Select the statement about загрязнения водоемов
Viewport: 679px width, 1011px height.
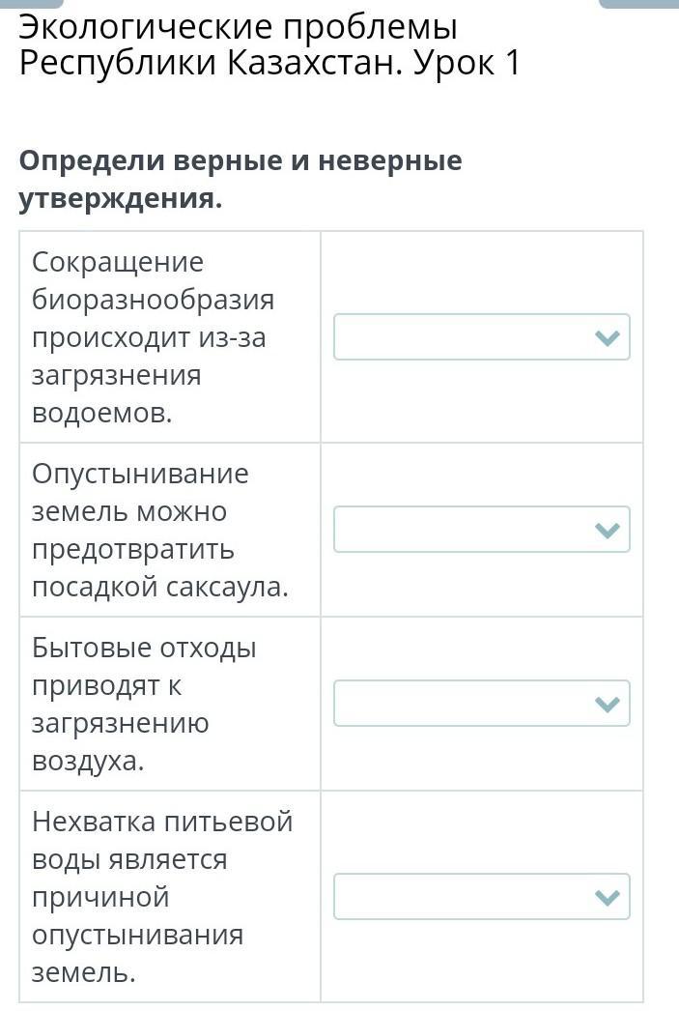[x=154, y=337]
